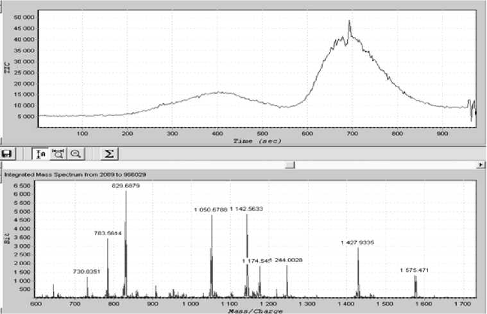Click the 50 000 tick on TIC axis
The height and width of the screenshot is (314, 487).
pyautogui.click(x=24, y=17)
